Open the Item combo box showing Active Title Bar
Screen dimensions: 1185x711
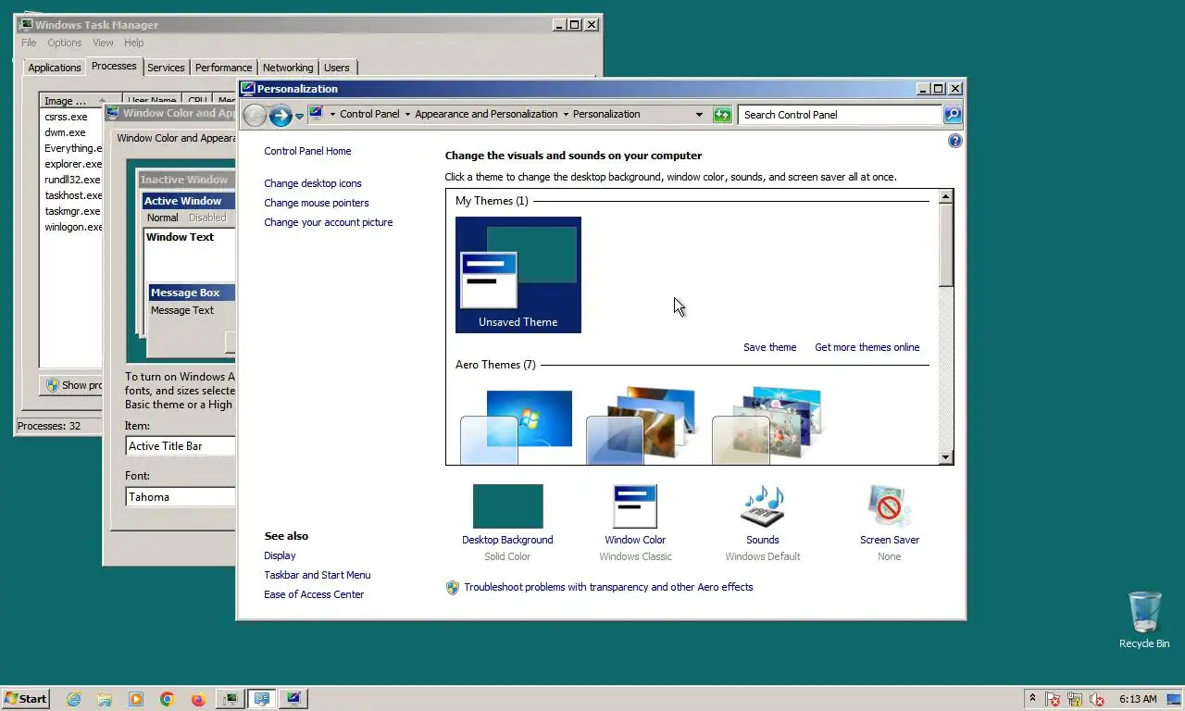[181, 446]
